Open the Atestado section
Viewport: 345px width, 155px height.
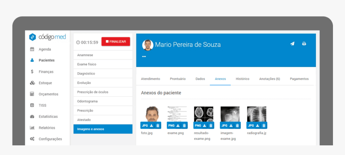[x=103, y=120]
